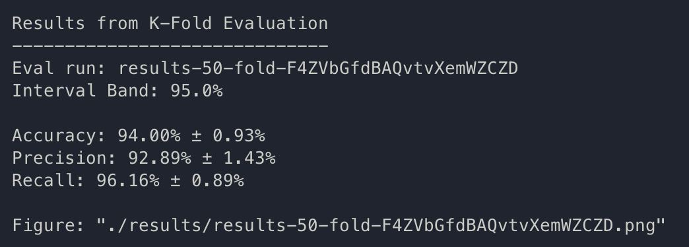
Task: Click the Results from K-Fold Evaluation heading
Action: [x=170, y=23]
